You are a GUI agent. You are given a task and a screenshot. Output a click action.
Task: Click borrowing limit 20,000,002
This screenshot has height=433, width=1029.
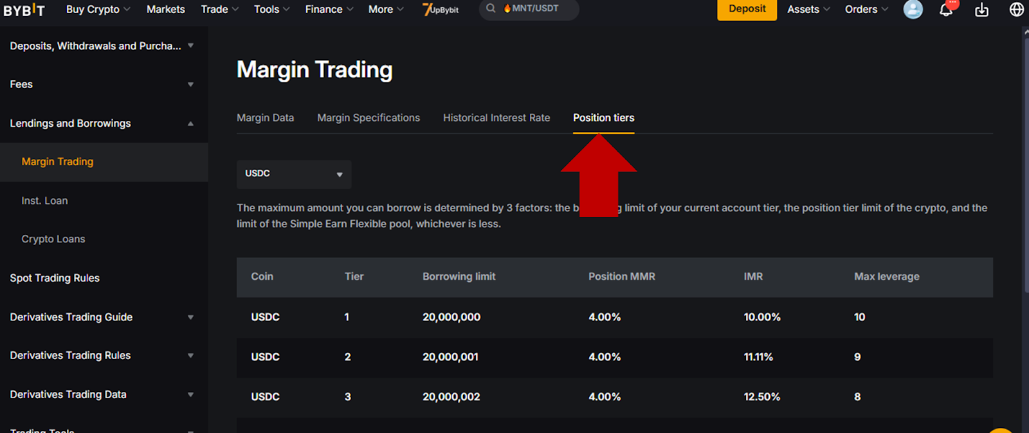coord(451,397)
